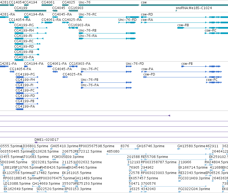Select transcript CG4199-RD
The height and width of the screenshot is (193, 228).
pos(24,47)
